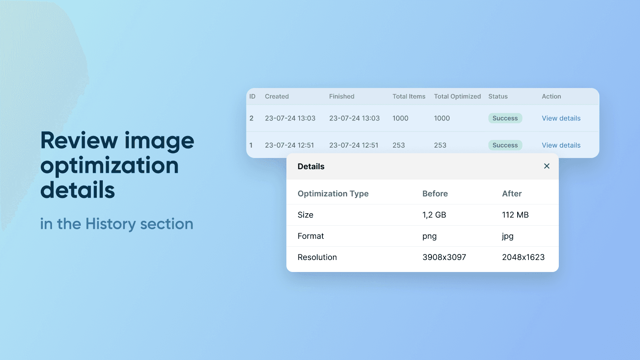This screenshot has height=360, width=640.
Task: Click the Status column header
Action: [498, 96]
